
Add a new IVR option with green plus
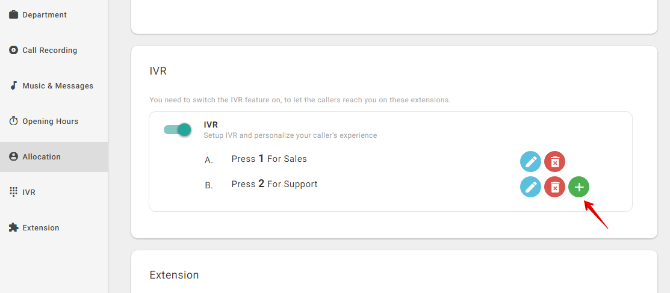click(578, 187)
